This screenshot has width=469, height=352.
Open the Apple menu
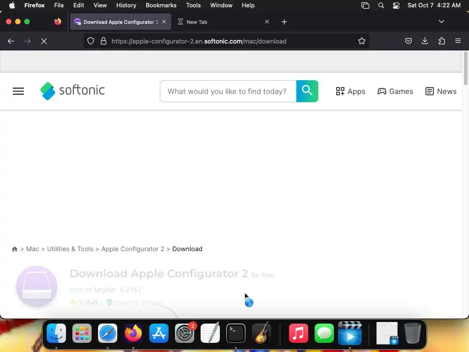12,5
